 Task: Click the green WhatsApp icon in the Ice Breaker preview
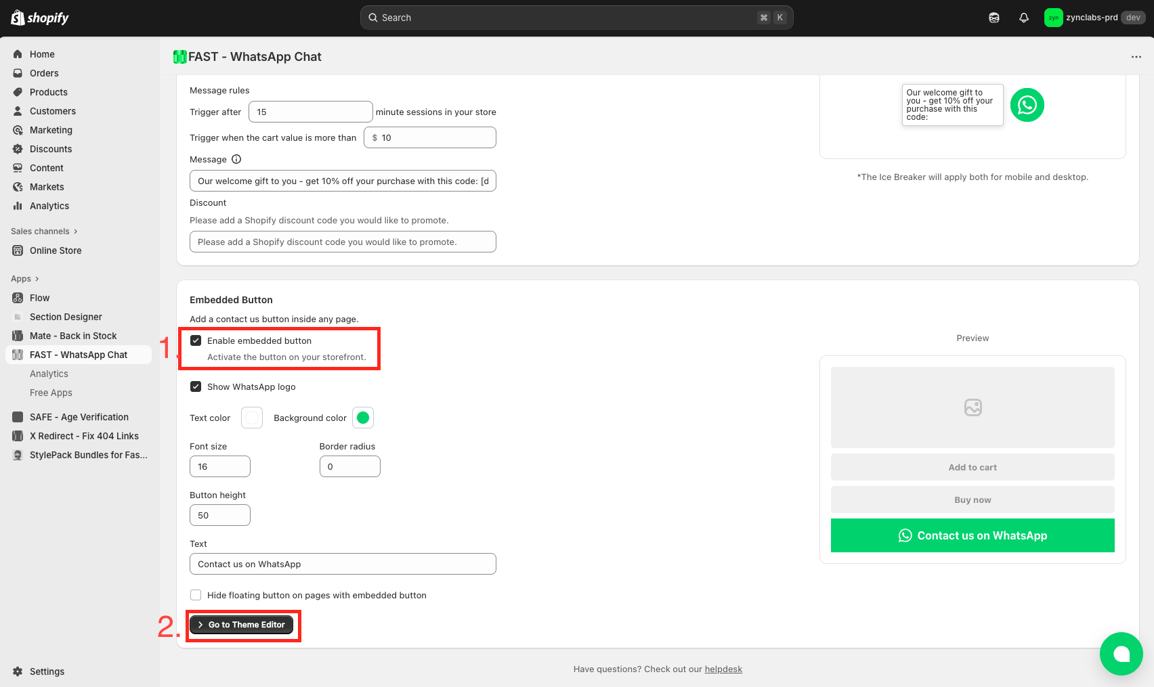(1027, 105)
